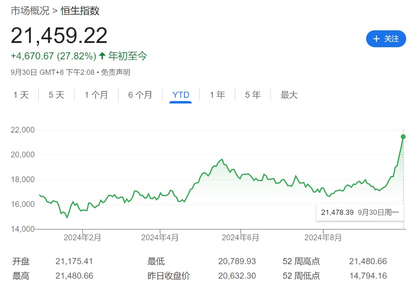Show the 1 年 chart range
Viewport: 415px width, 289px height.
tap(217, 95)
